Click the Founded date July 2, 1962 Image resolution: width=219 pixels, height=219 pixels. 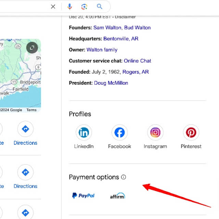point(106,72)
